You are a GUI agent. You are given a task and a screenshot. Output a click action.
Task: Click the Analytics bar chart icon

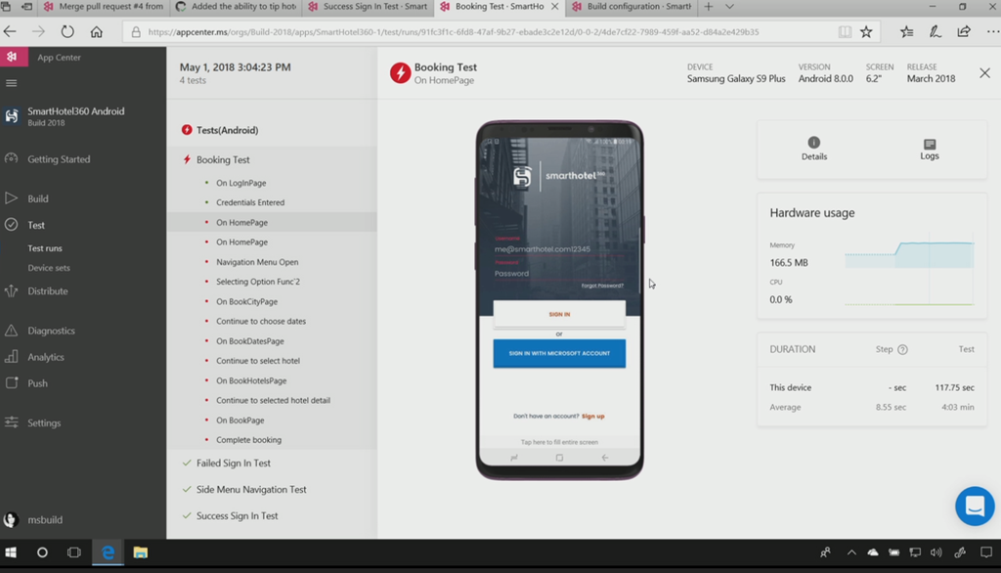[x=11, y=357]
